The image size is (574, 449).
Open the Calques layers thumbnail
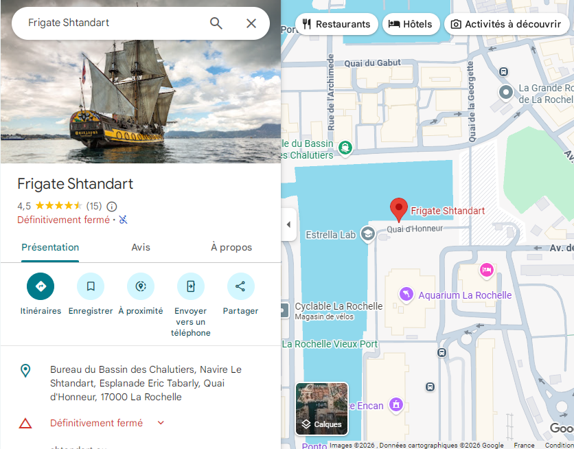322,408
